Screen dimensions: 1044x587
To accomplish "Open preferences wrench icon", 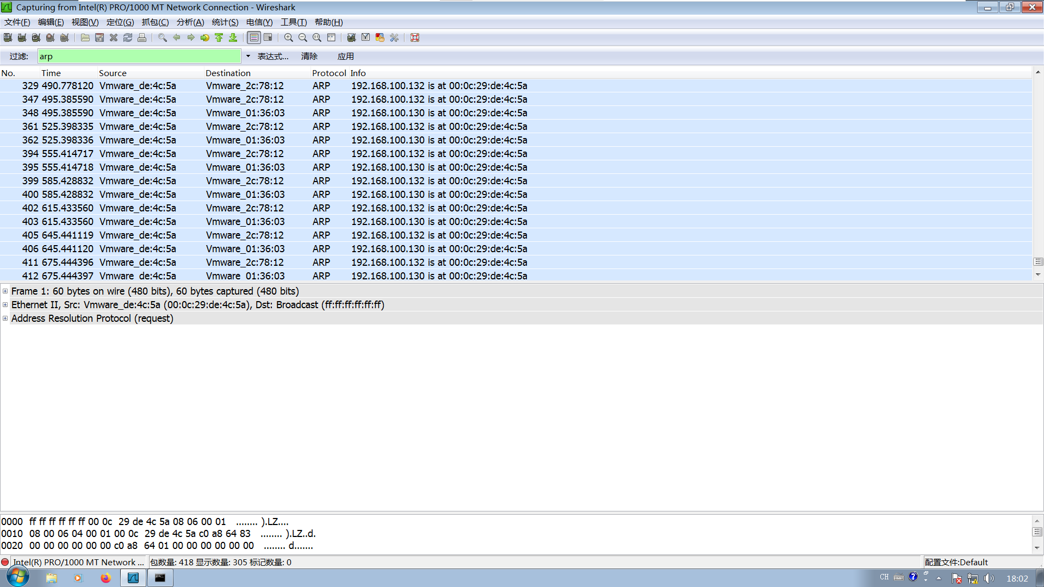I will click(394, 38).
